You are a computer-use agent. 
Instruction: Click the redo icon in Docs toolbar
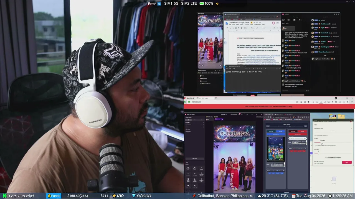click(233, 28)
